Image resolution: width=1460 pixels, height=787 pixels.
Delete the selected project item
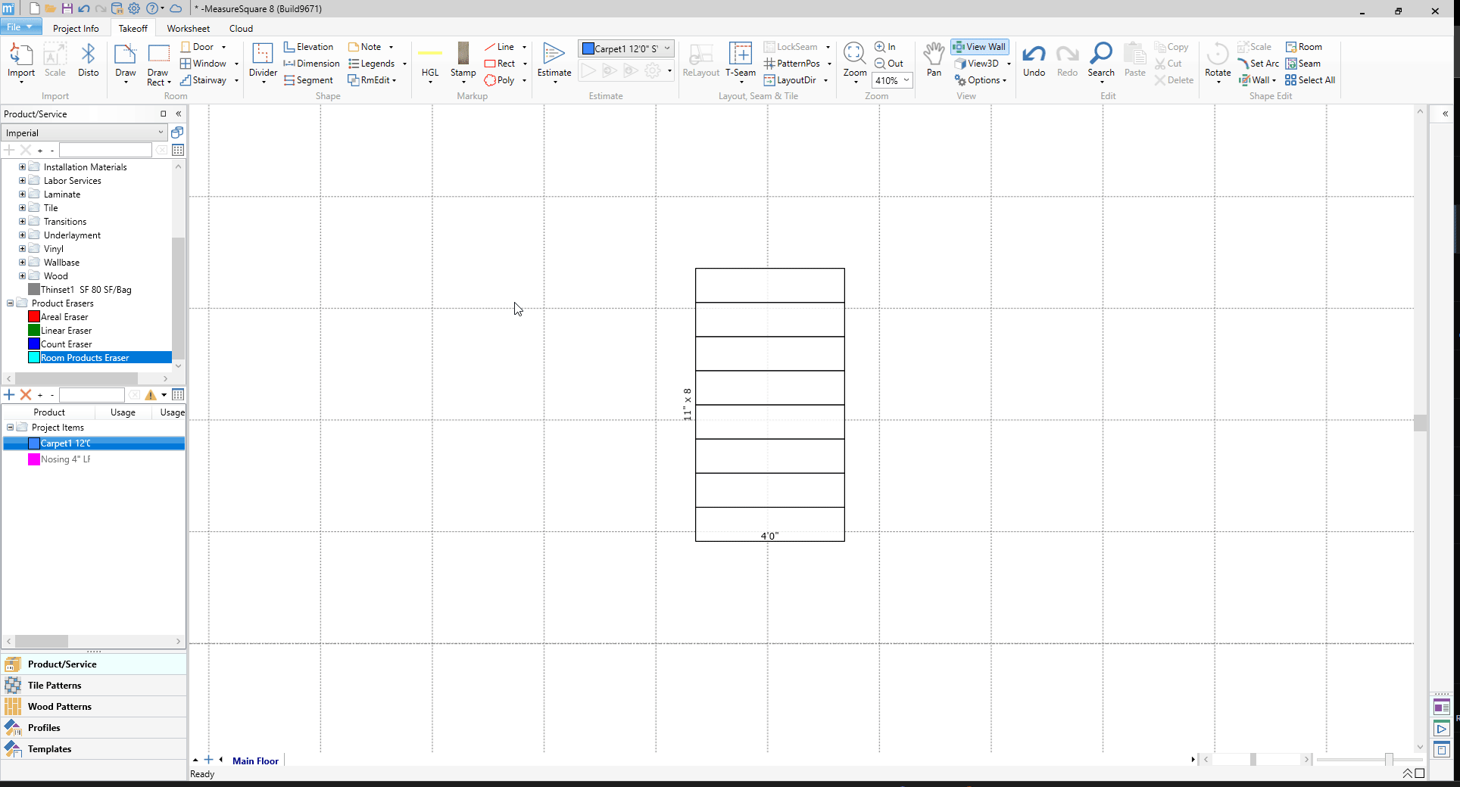click(26, 395)
